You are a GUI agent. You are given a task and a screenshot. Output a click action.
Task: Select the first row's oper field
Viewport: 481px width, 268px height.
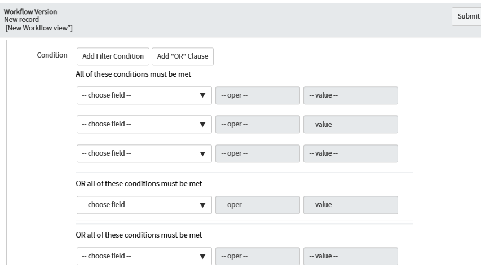[x=257, y=95]
